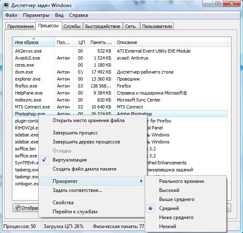Sort by the Описание column header
Screen dimensions: 243x233
[171, 42]
